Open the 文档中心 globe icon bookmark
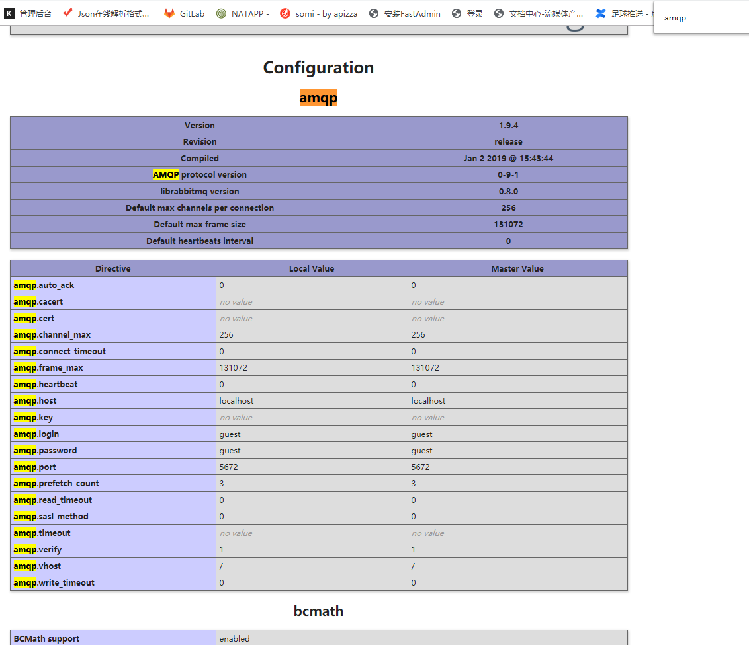This screenshot has height=645, width=749. (499, 13)
